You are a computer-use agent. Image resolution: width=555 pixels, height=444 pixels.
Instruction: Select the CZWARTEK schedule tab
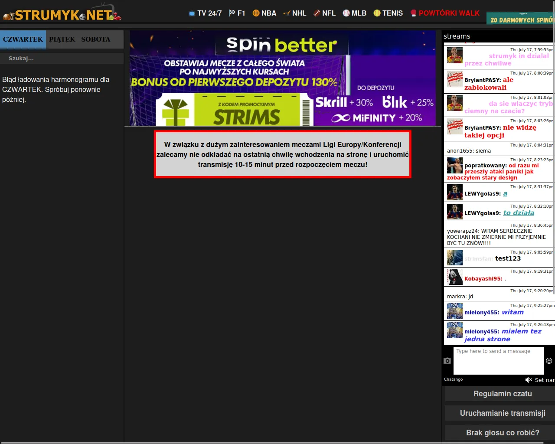pyautogui.click(x=23, y=39)
